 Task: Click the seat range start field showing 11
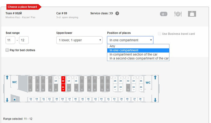(10, 40)
